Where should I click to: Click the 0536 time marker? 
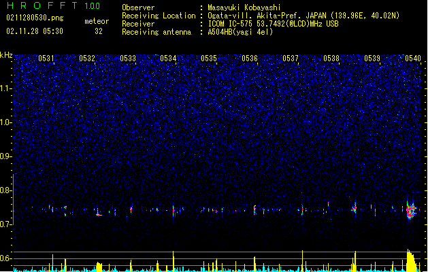[x=250, y=58]
